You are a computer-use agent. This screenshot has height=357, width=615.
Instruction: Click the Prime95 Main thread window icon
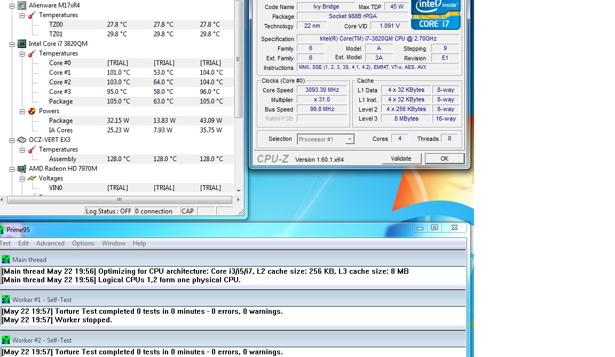6,260
